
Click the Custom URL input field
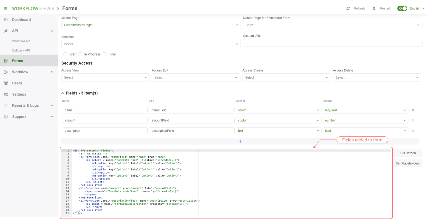[x=333, y=43]
